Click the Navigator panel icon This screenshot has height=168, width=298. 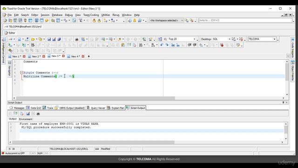point(9,63)
